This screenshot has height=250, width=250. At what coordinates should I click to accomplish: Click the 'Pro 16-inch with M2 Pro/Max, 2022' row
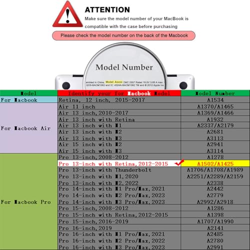pyautogui.click(x=119, y=240)
